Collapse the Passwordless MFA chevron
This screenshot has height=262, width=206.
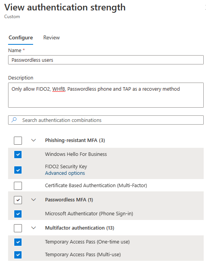coord(33,199)
